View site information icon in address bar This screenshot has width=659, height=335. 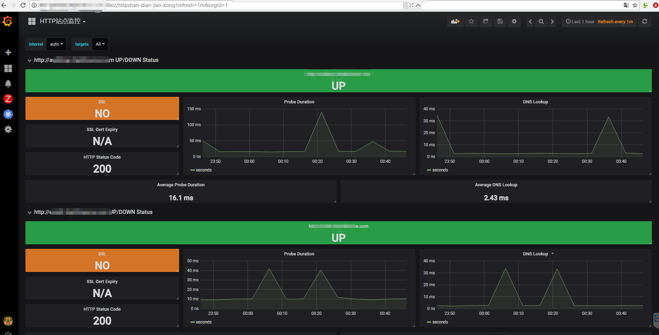pos(34,5)
